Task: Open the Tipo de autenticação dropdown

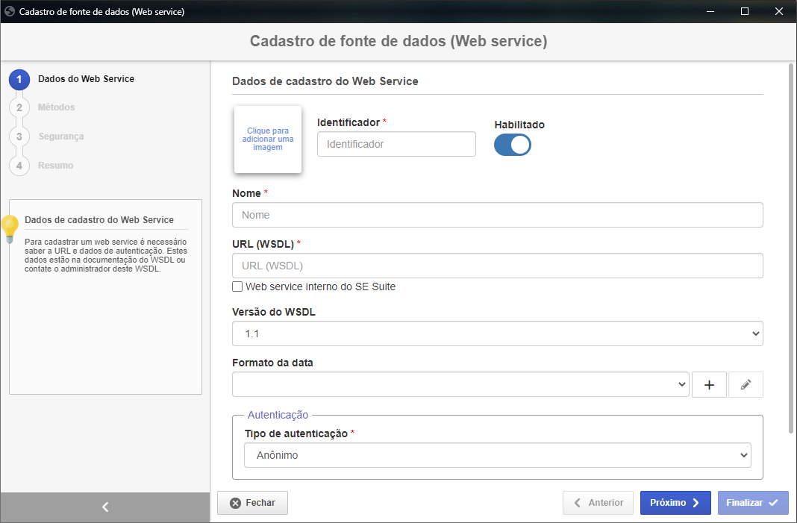Action: tap(498, 455)
